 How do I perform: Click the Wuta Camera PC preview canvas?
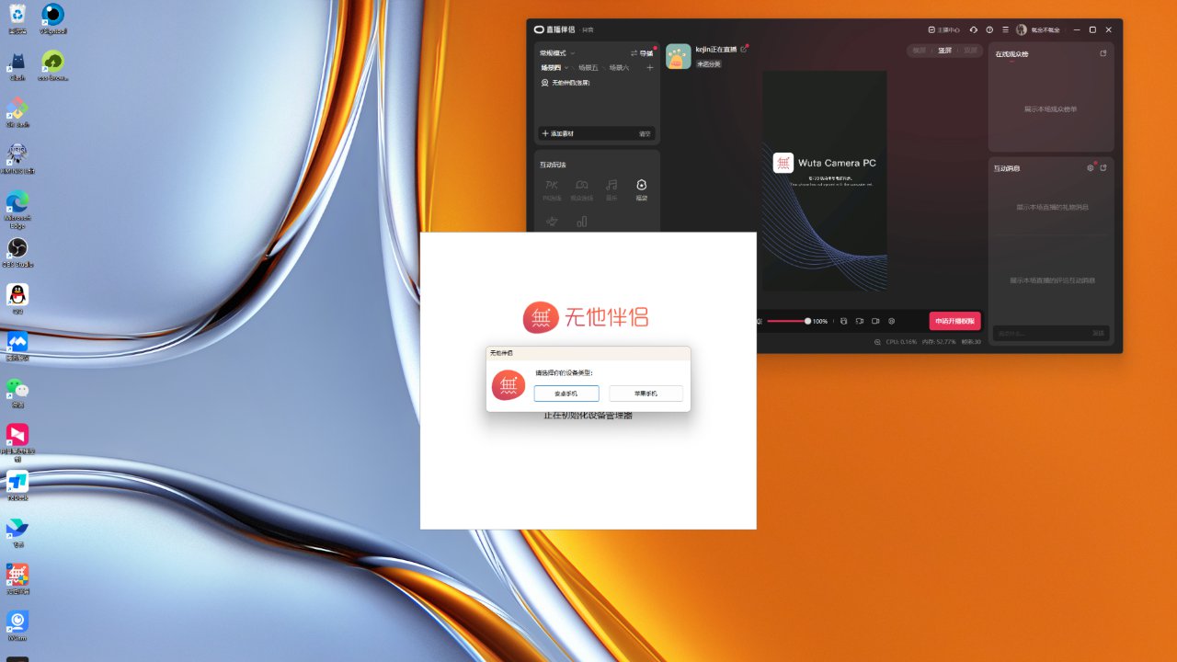[x=825, y=181]
